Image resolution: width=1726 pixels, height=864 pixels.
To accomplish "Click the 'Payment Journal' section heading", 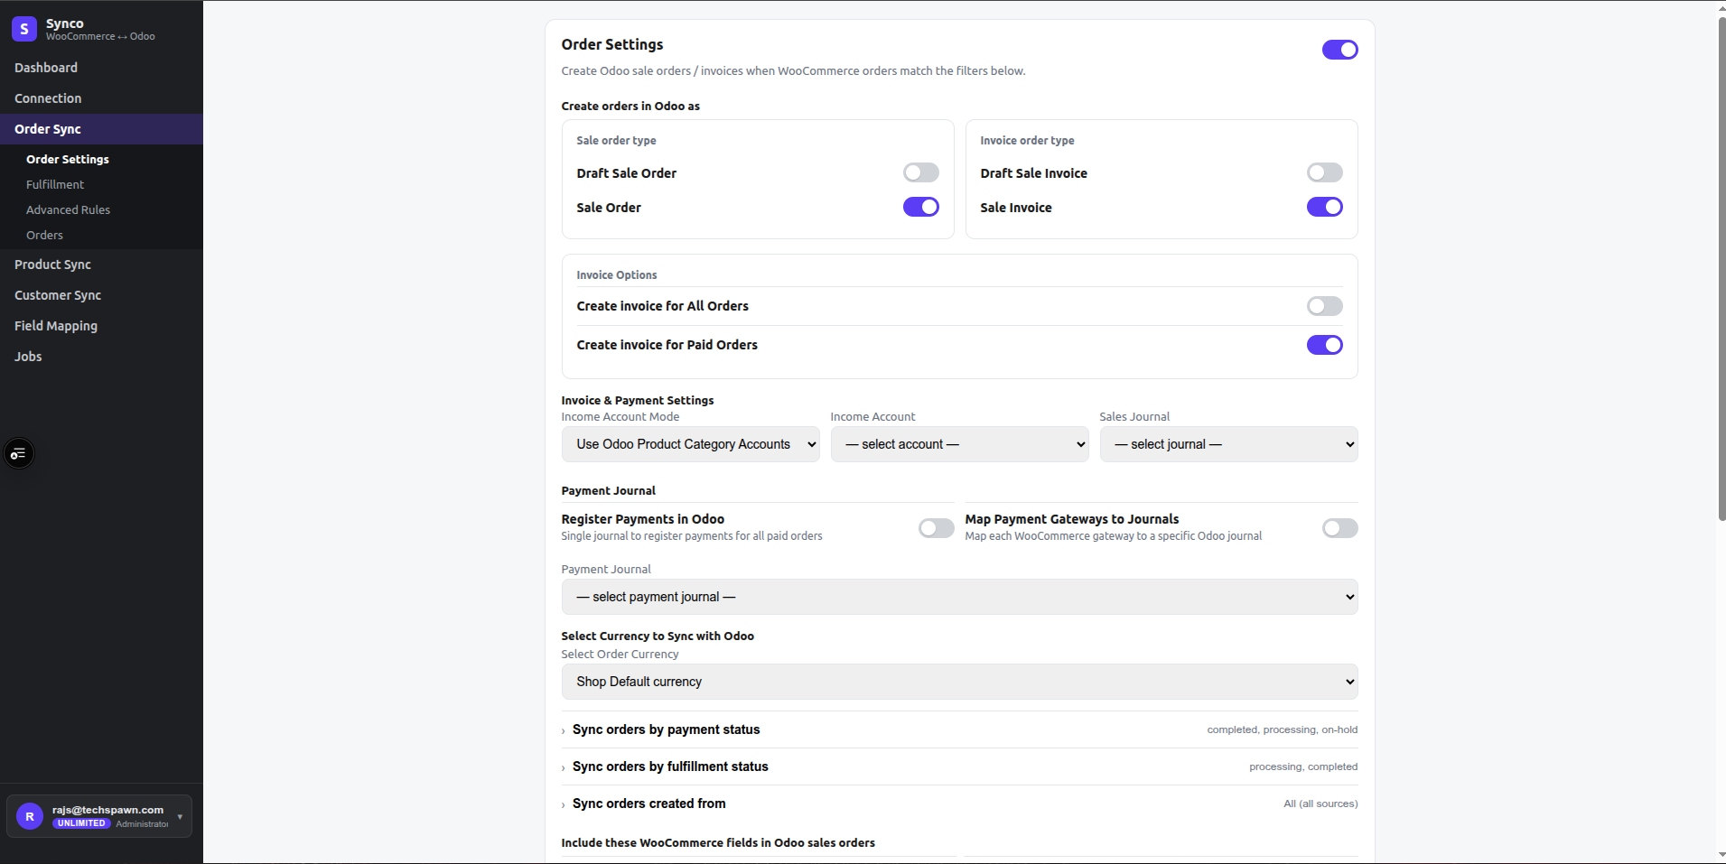I will [x=609, y=491].
